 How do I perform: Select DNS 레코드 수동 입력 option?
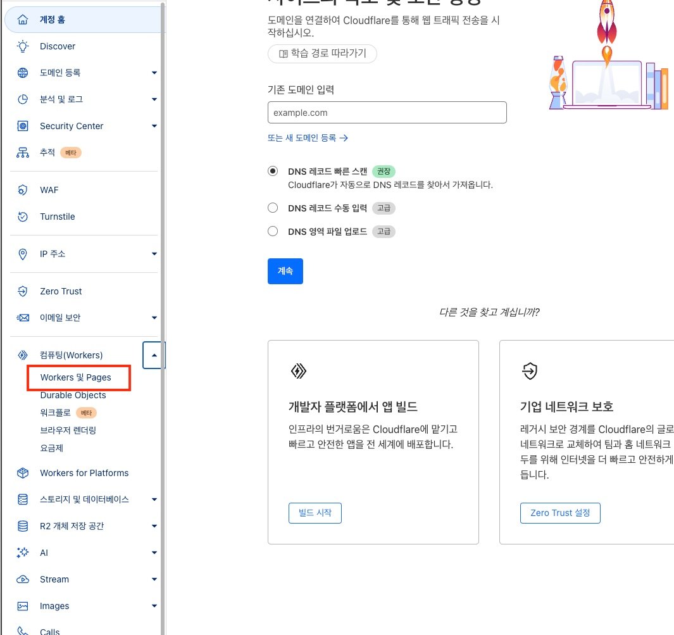tap(273, 208)
